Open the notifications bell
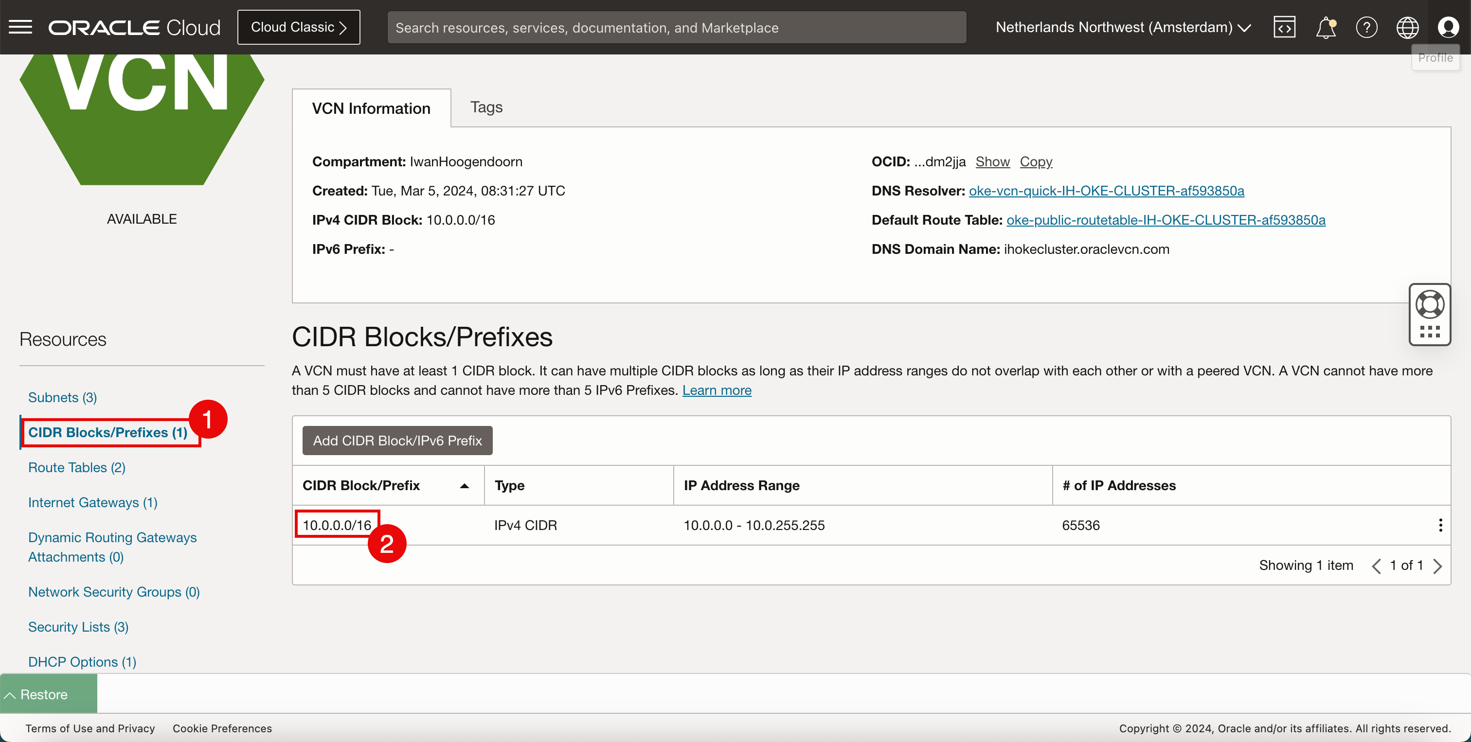 pos(1326,27)
